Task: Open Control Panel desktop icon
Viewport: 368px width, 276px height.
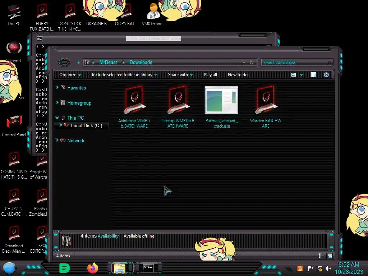Action: [14, 125]
